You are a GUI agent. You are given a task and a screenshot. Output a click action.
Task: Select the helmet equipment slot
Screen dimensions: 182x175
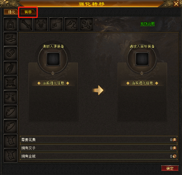coord(10,24)
